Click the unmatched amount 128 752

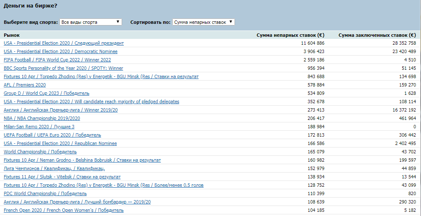click(316, 185)
